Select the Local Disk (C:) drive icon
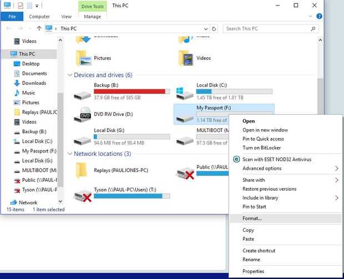 tap(185, 93)
